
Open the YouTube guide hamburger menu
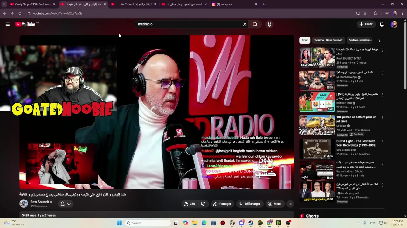(8, 24)
